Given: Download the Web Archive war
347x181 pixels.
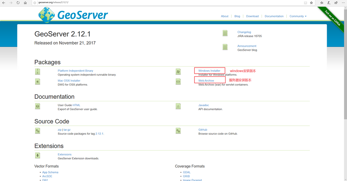Looking at the screenshot, I should [x=206, y=81].
